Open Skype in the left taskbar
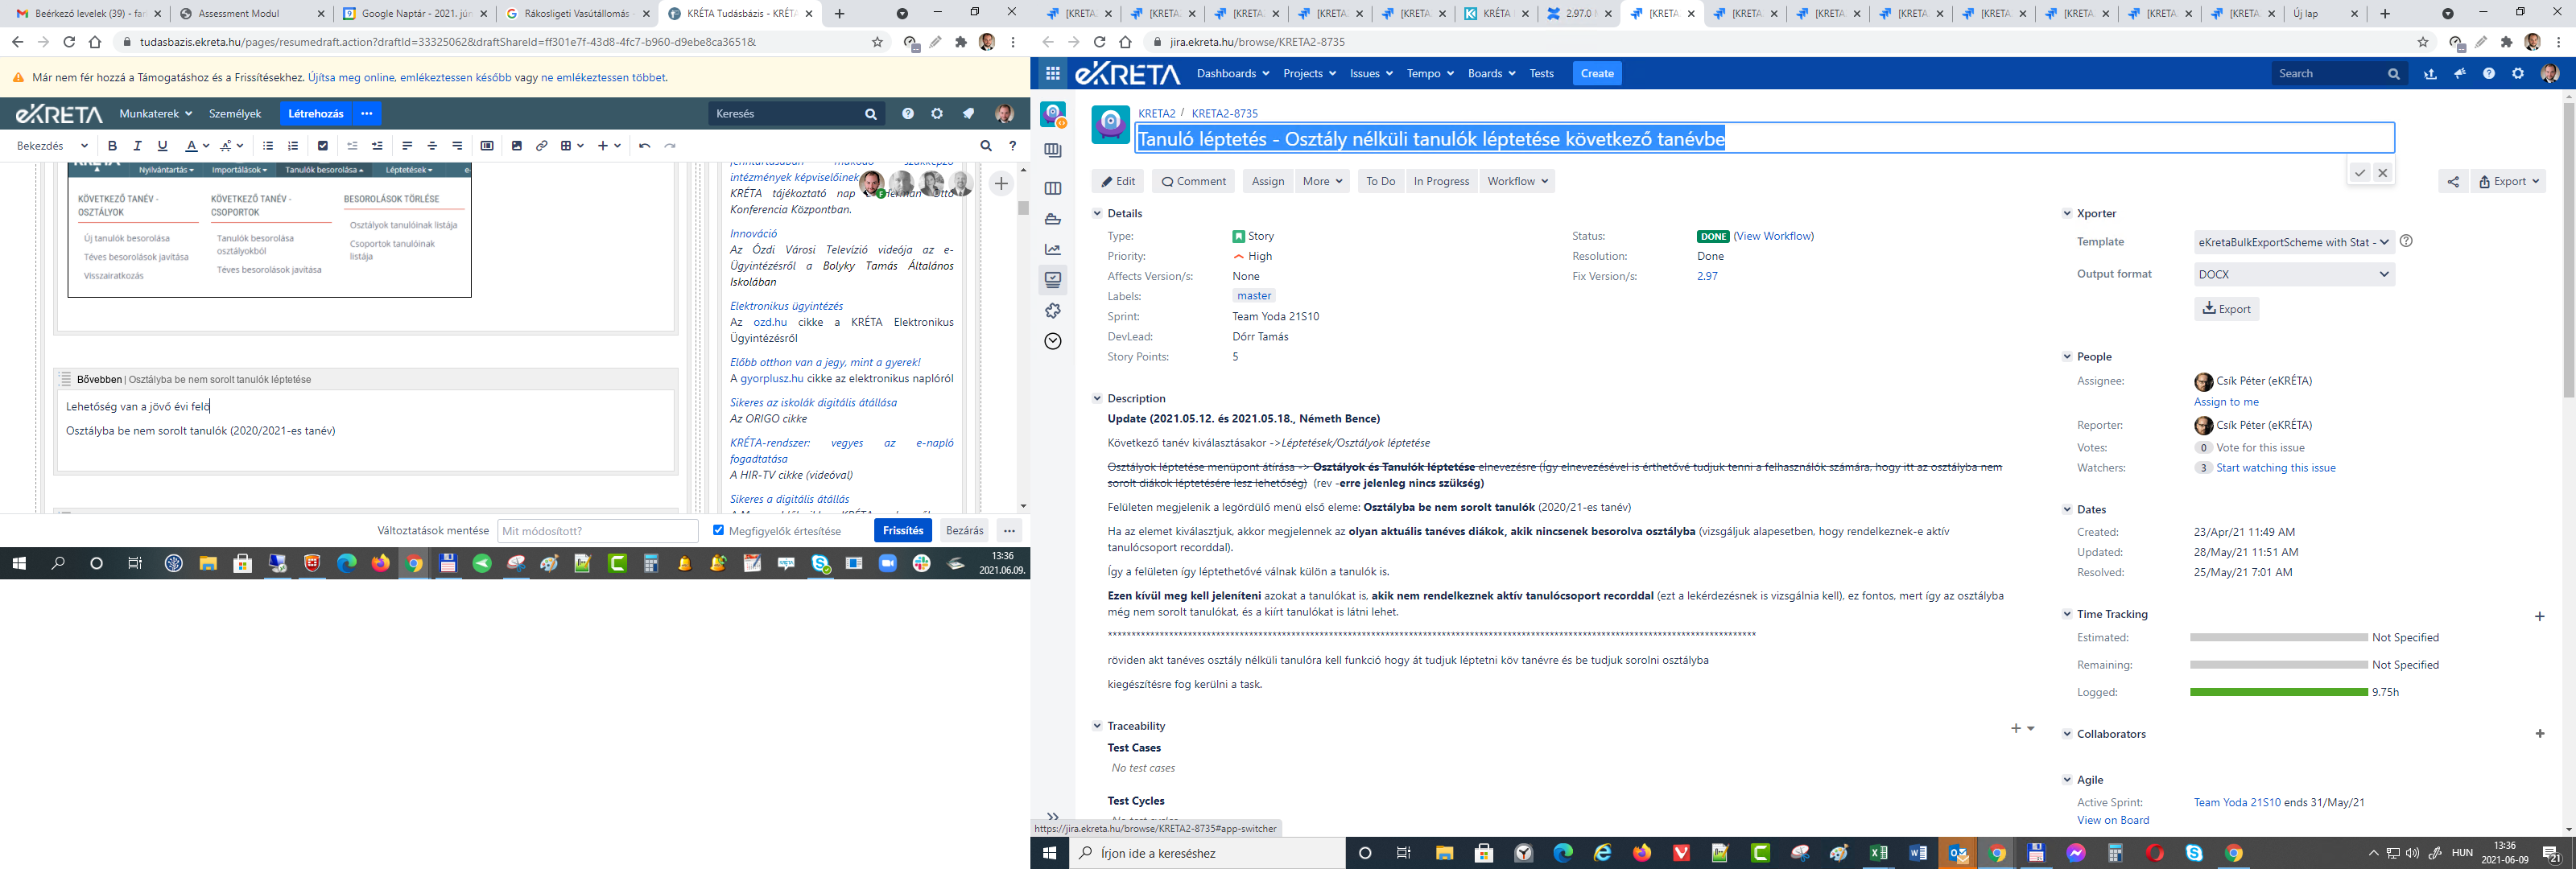Screen dimensions: 2576x869 pyautogui.click(x=821, y=564)
